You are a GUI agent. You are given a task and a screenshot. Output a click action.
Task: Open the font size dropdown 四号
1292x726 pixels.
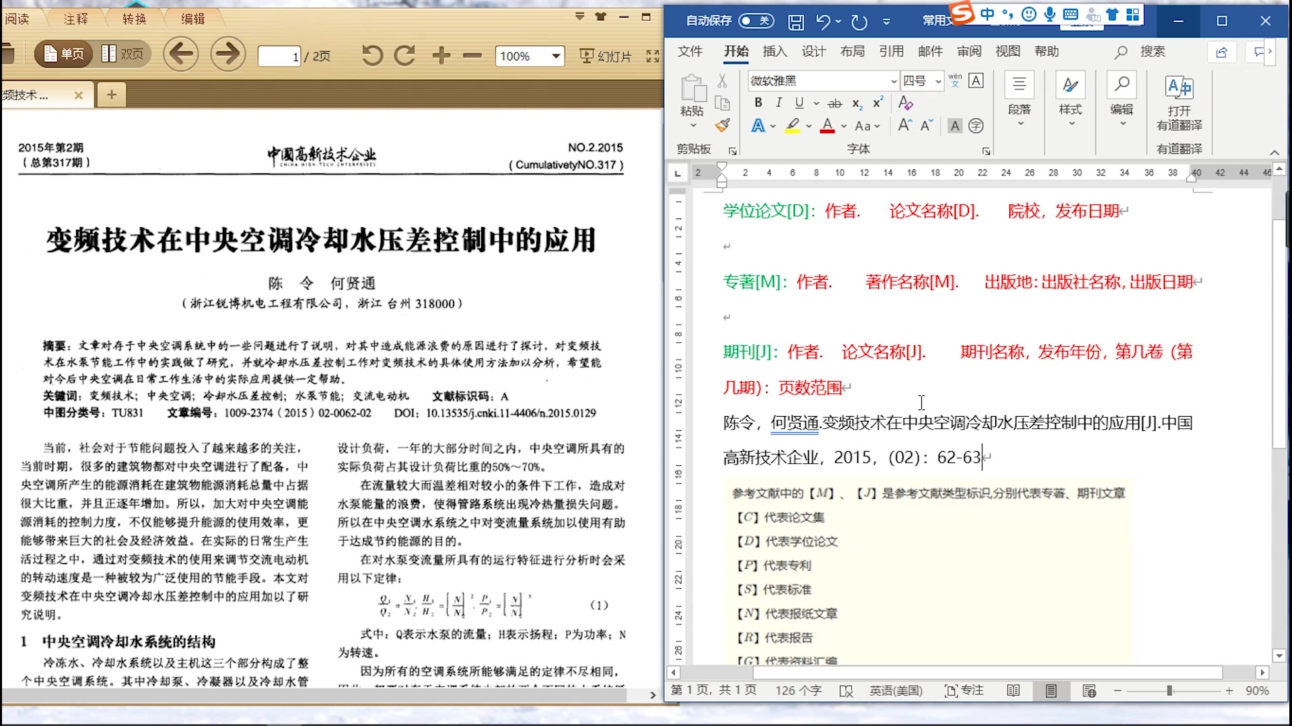coord(938,81)
